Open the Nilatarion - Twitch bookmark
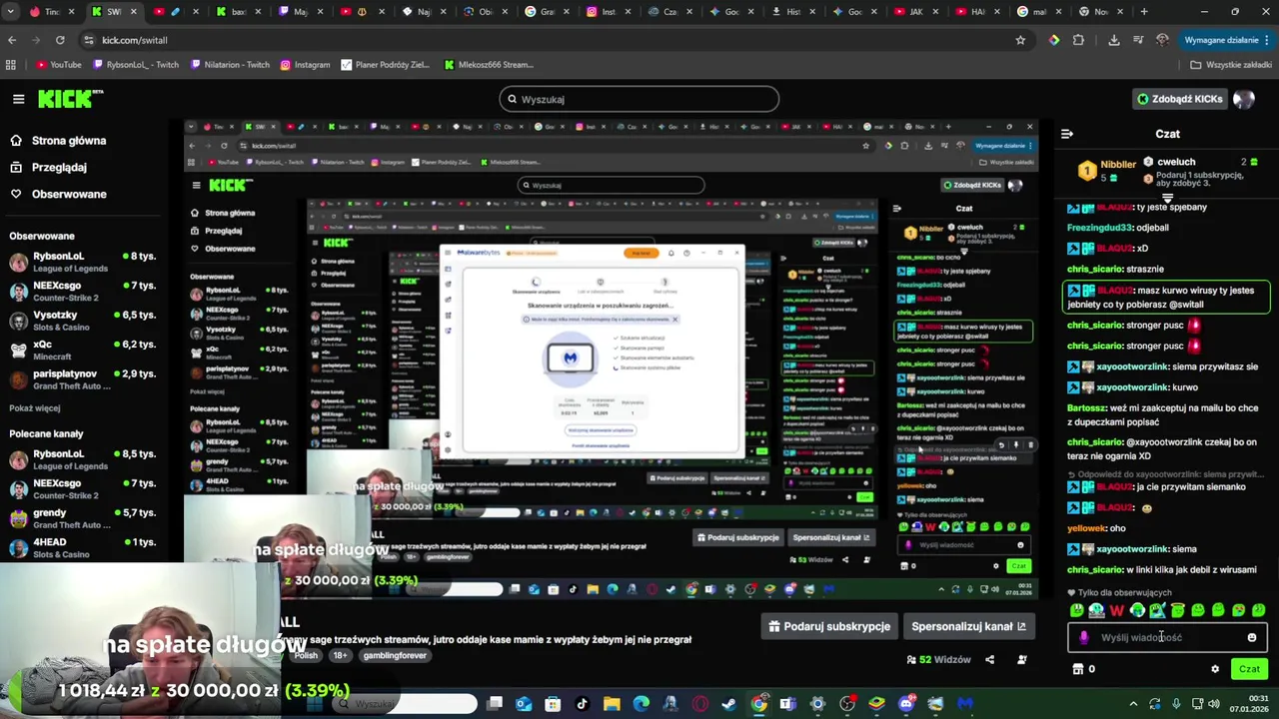 pos(230,65)
